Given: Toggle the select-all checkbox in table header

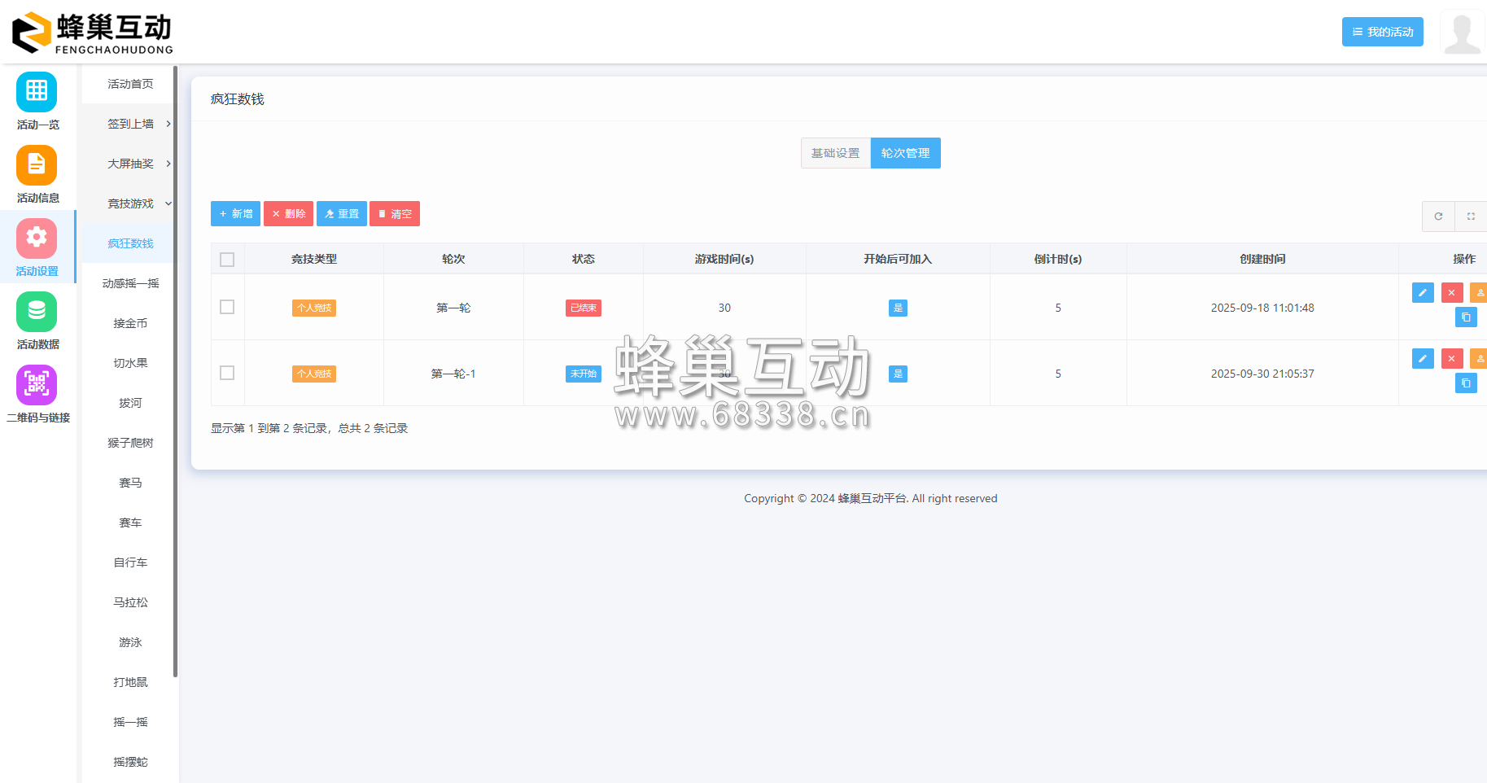Looking at the screenshot, I should (x=227, y=260).
